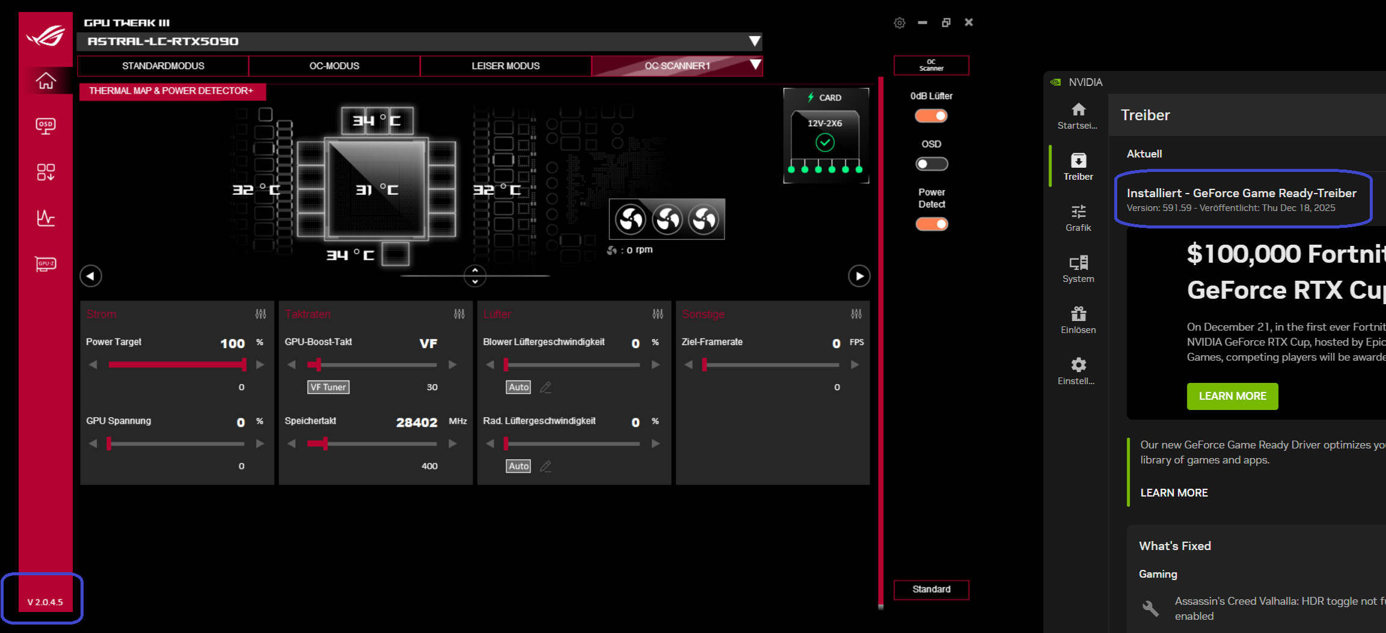Toggle the OSD switch
The image size is (1386, 633).
pos(931,164)
